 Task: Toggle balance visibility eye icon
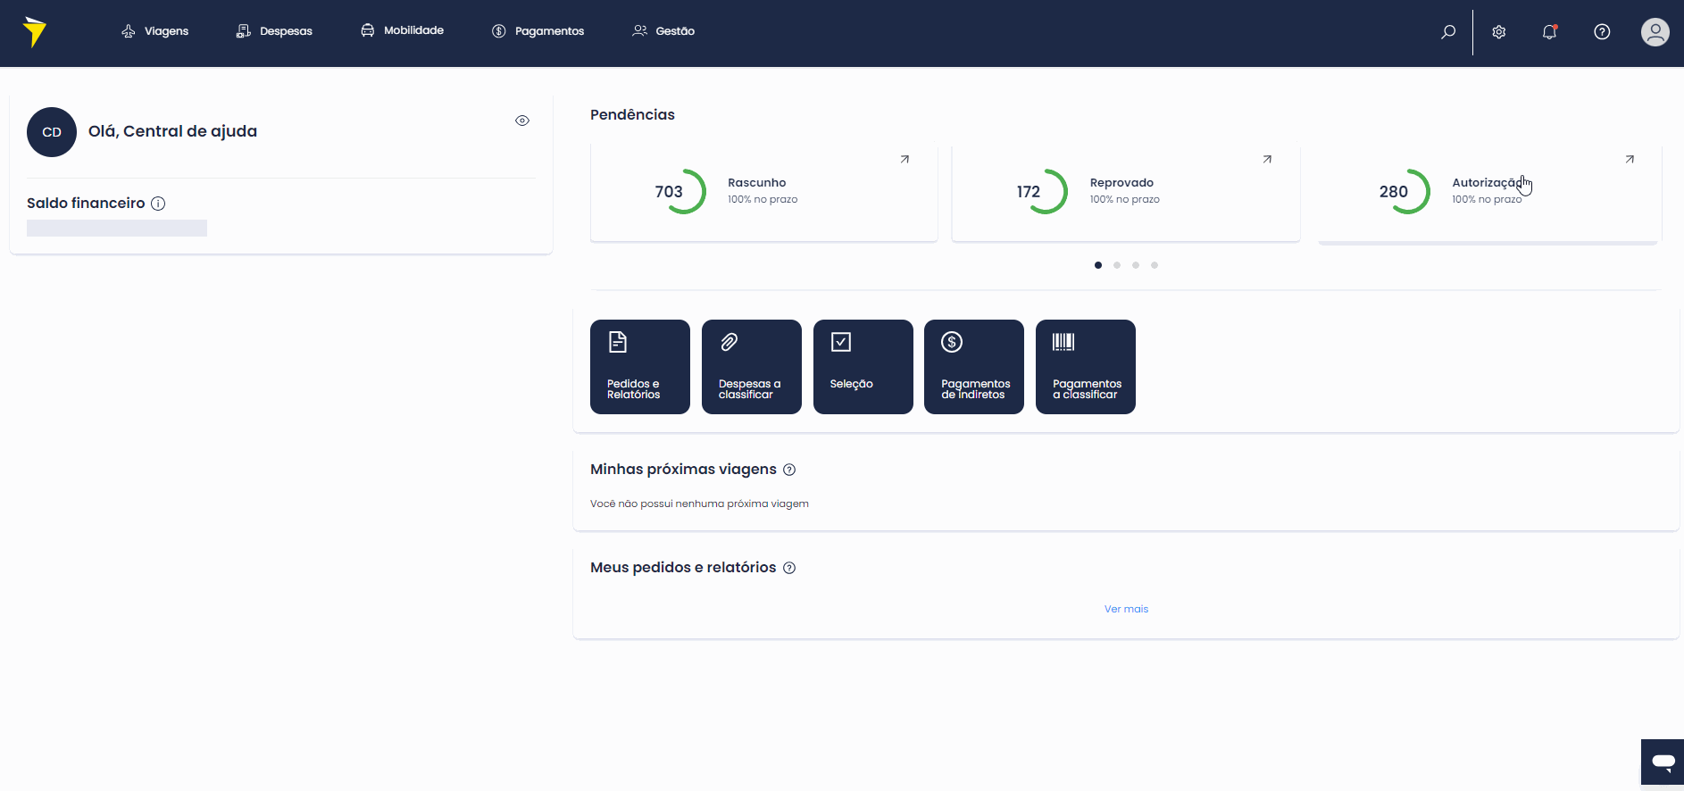(522, 121)
